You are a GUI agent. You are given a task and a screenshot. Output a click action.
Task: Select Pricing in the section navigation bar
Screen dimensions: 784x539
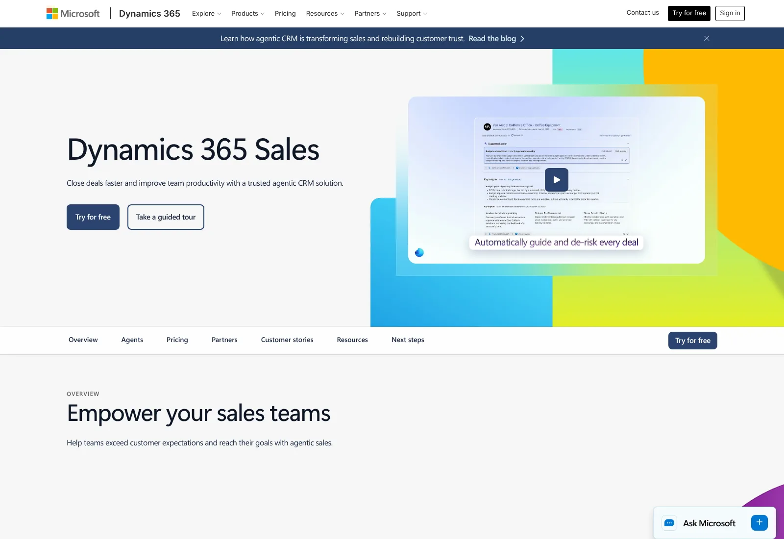coord(177,340)
